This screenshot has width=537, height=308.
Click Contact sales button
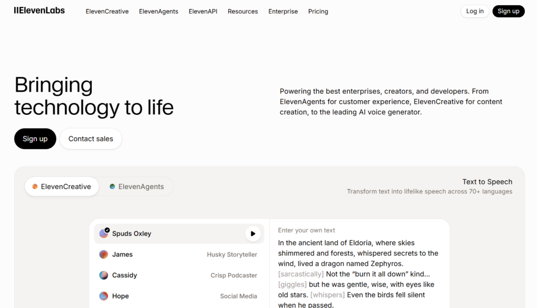click(91, 139)
